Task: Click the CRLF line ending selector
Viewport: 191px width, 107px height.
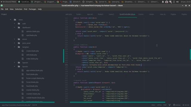Action: (x=153, y=105)
